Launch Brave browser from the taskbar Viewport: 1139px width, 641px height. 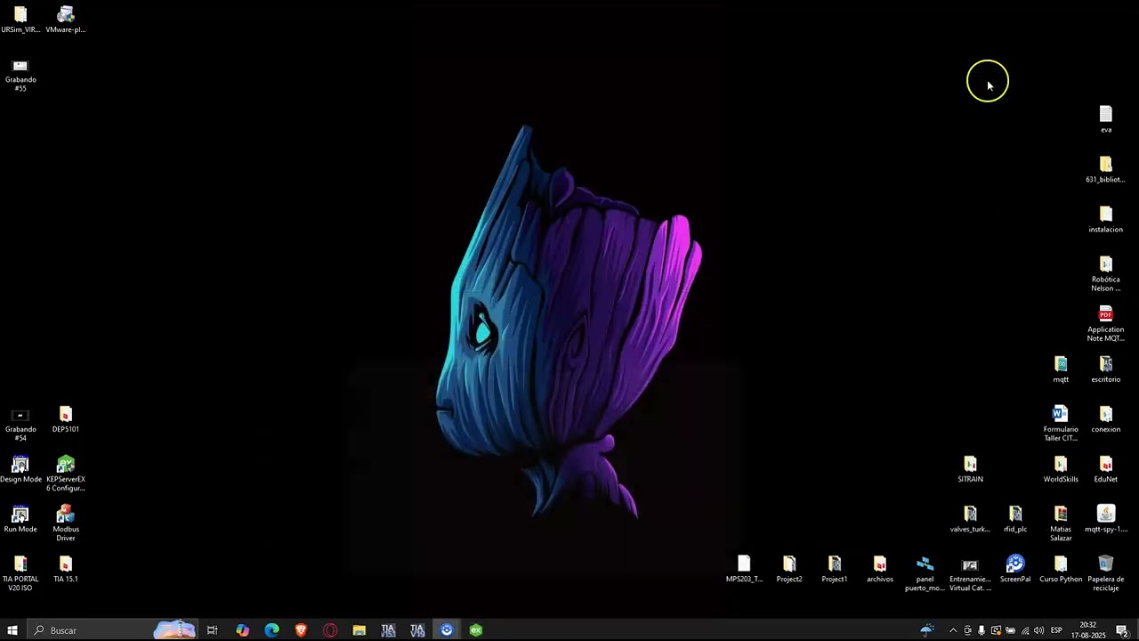[301, 630]
